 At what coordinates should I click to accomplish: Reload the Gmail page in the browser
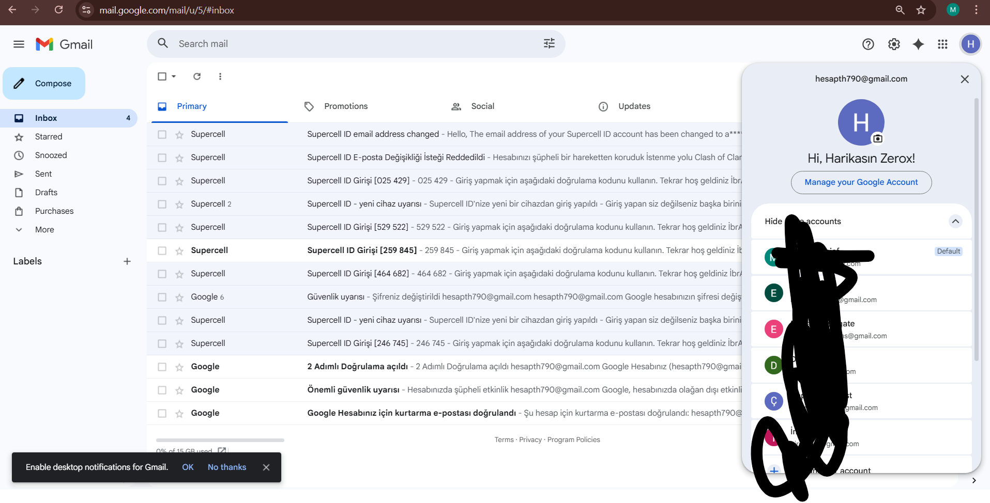[x=58, y=10]
